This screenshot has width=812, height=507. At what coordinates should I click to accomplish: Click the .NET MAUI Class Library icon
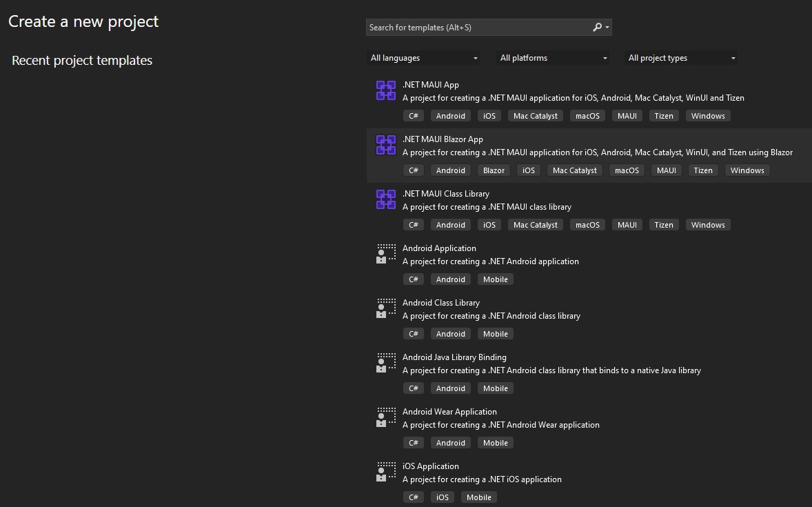coord(386,199)
